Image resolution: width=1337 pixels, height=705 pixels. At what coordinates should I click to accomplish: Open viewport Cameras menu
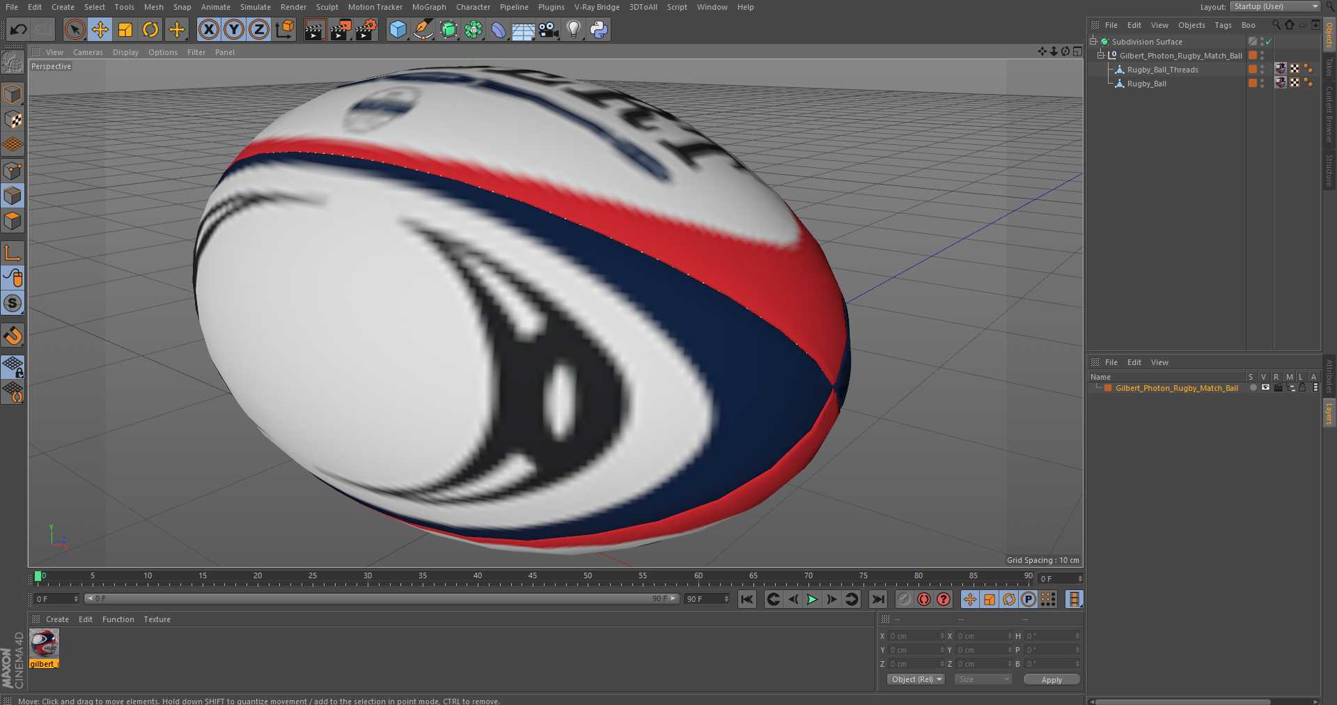click(88, 52)
